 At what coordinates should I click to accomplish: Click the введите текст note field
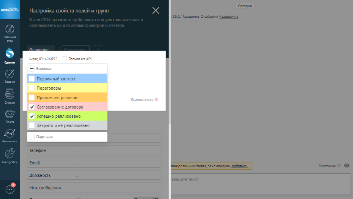click(258, 180)
